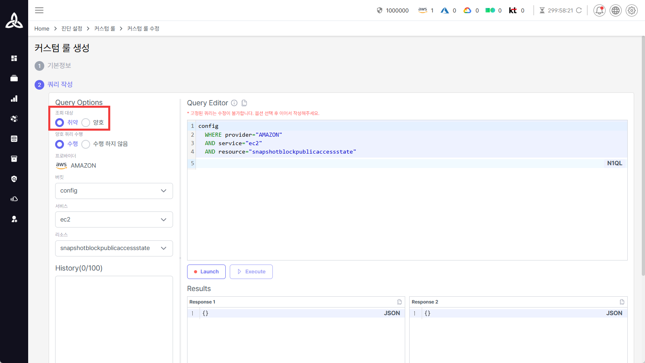Click the notification bell icon
Image resolution: width=645 pixels, height=363 pixels.
coord(599,10)
